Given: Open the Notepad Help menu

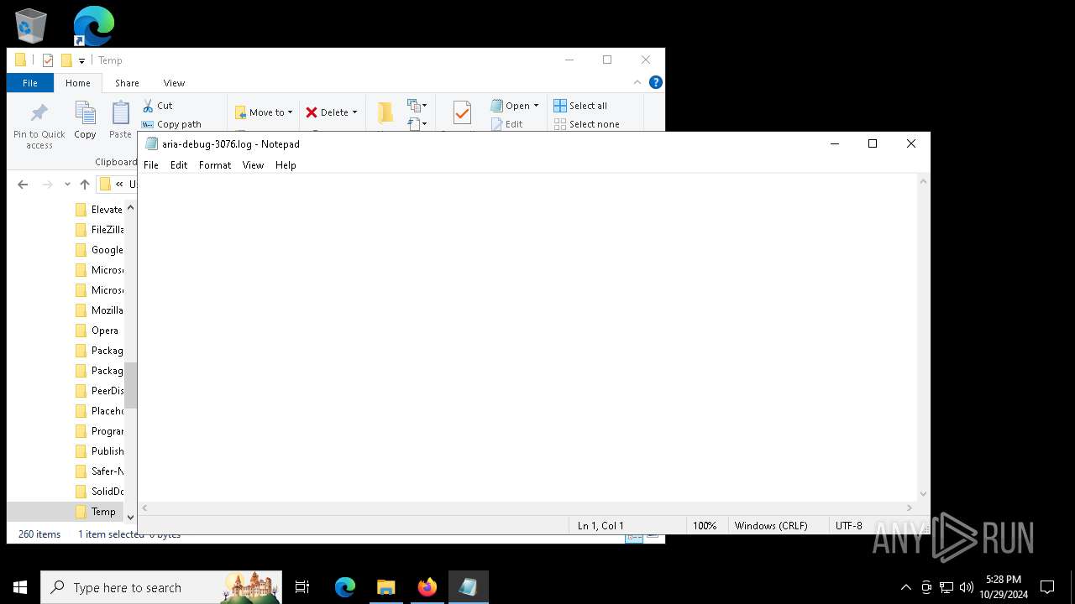Looking at the screenshot, I should (286, 165).
